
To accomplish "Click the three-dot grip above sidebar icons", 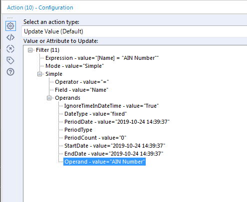I will [10, 18].
